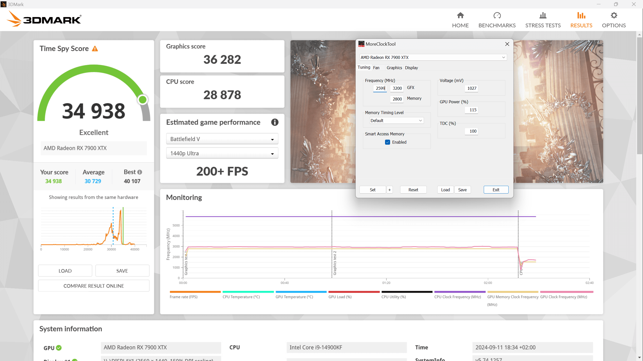Switch to the Fan tab in MoreClockTool
The image size is (643, 361).
376,68
